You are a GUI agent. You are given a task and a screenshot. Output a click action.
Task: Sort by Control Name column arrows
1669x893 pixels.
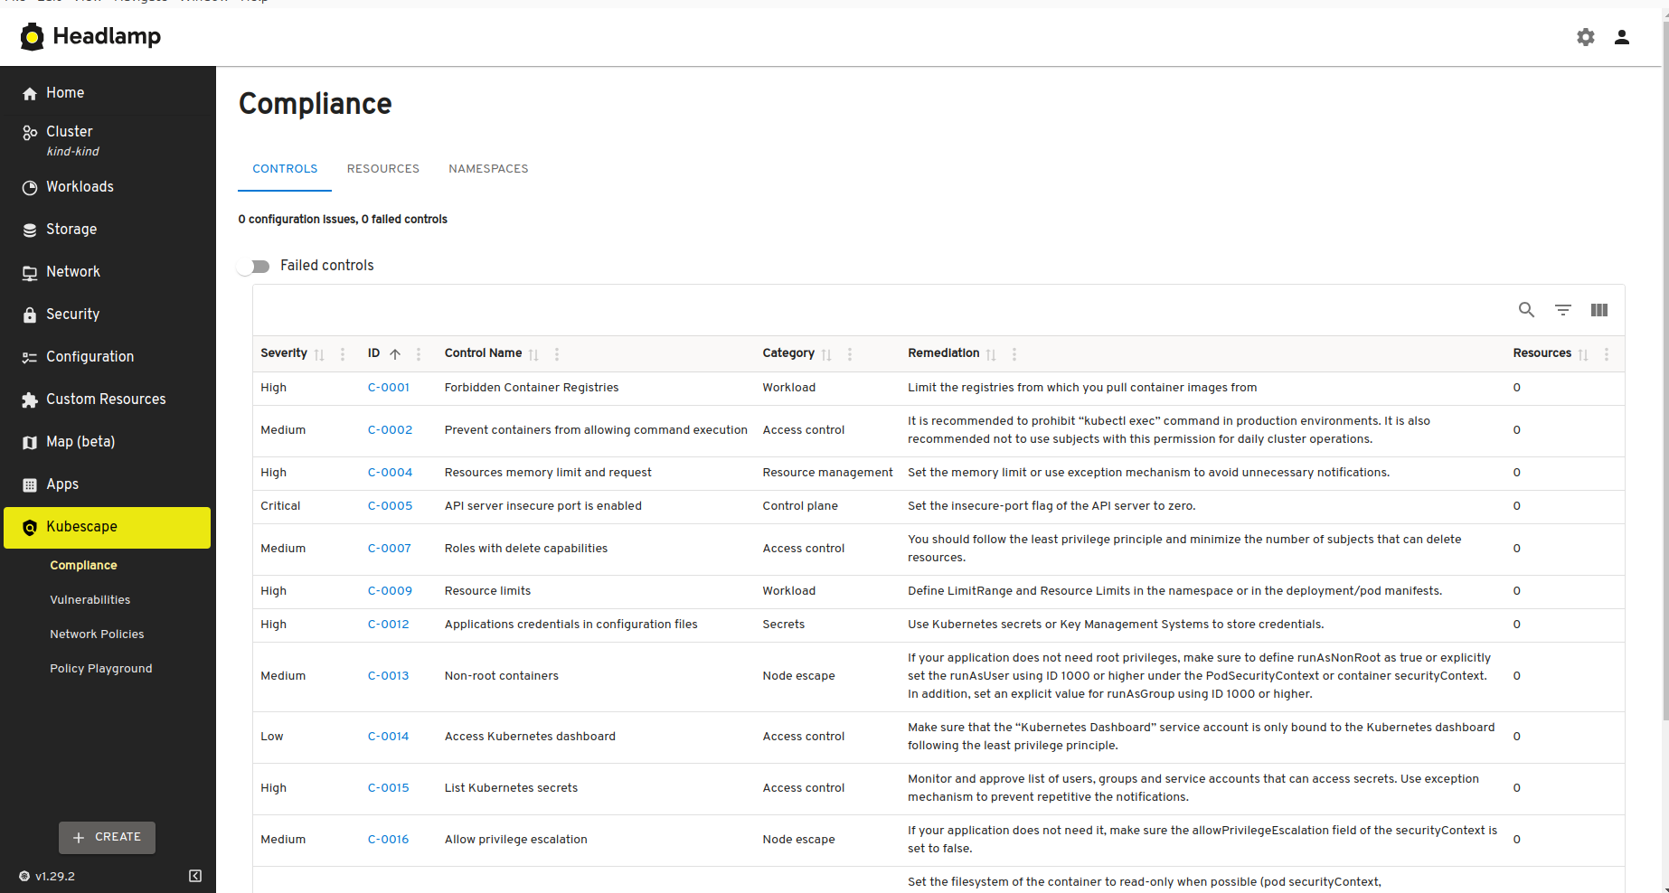(533, 354)
